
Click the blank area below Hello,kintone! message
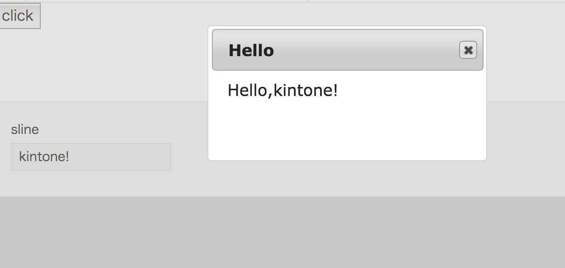pos(347,129)
